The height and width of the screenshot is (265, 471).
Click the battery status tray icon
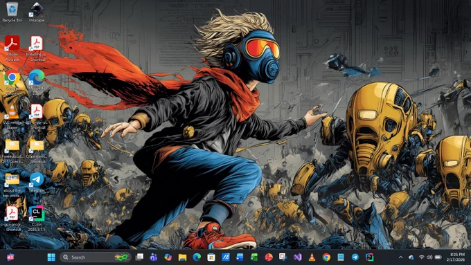point(438,257)
